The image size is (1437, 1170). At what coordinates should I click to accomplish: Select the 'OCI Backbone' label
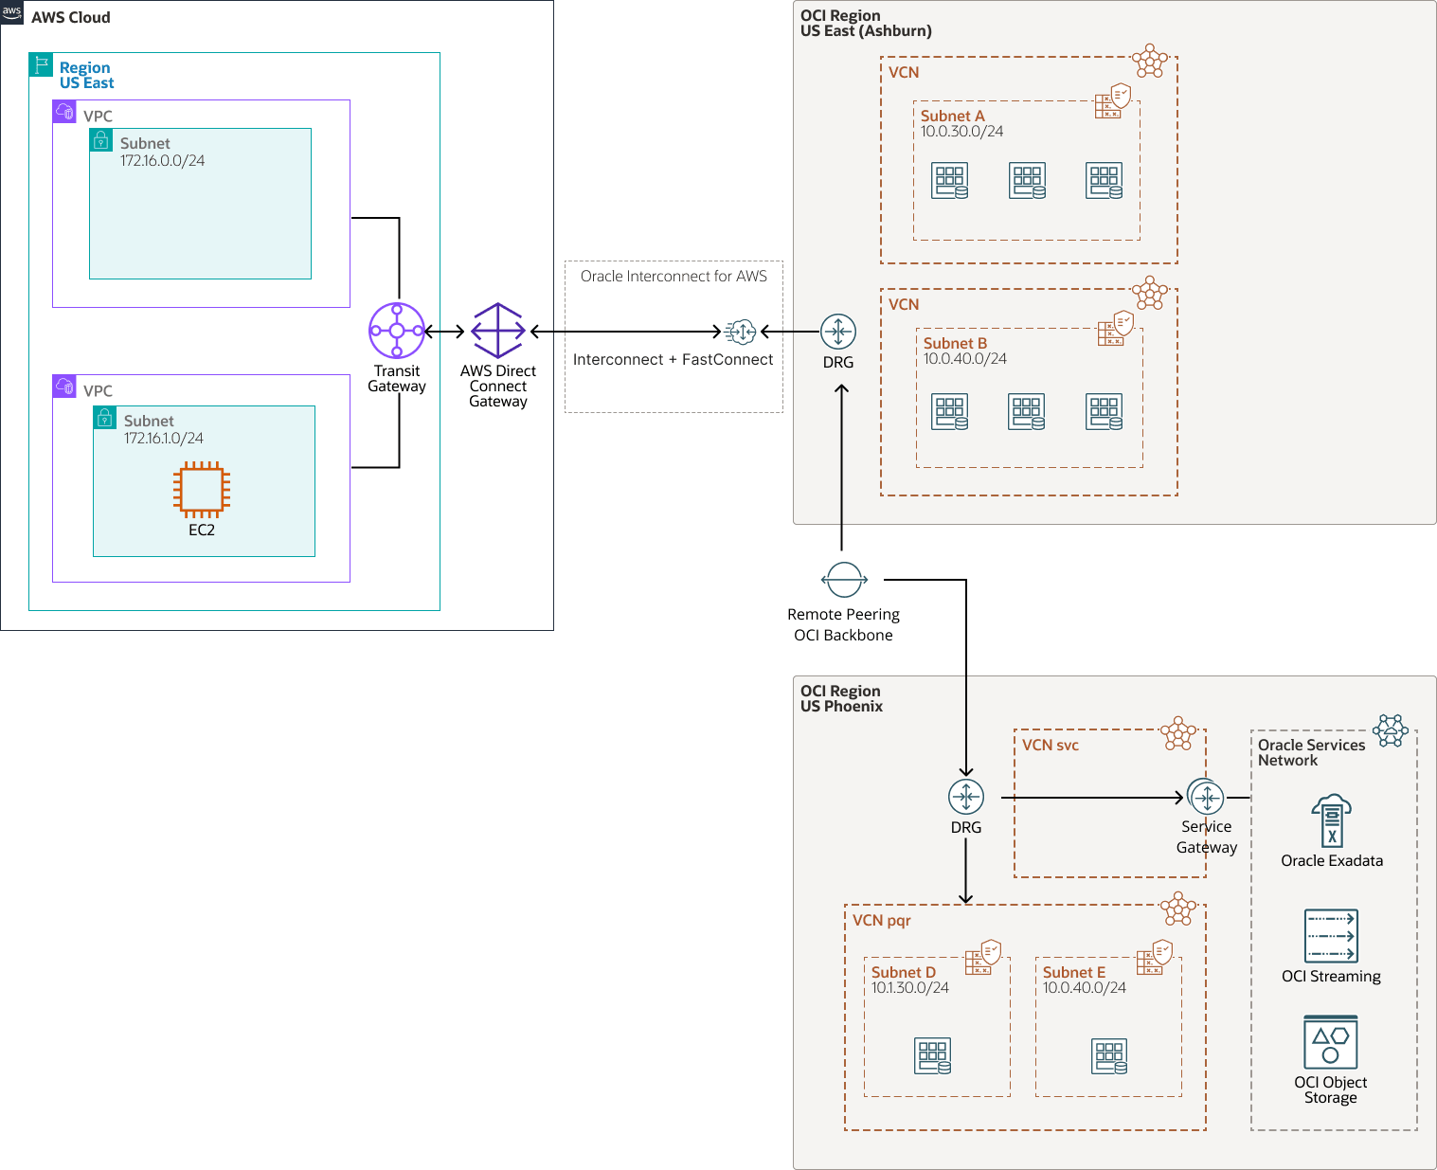843,635
